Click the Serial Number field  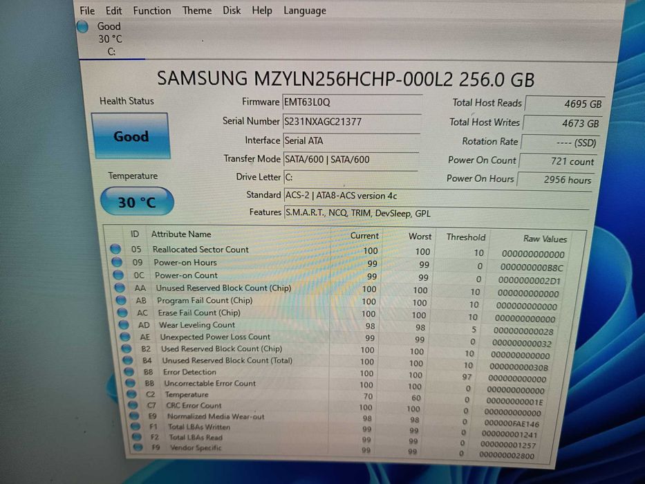pyautogui.click(x=352, y=122)
